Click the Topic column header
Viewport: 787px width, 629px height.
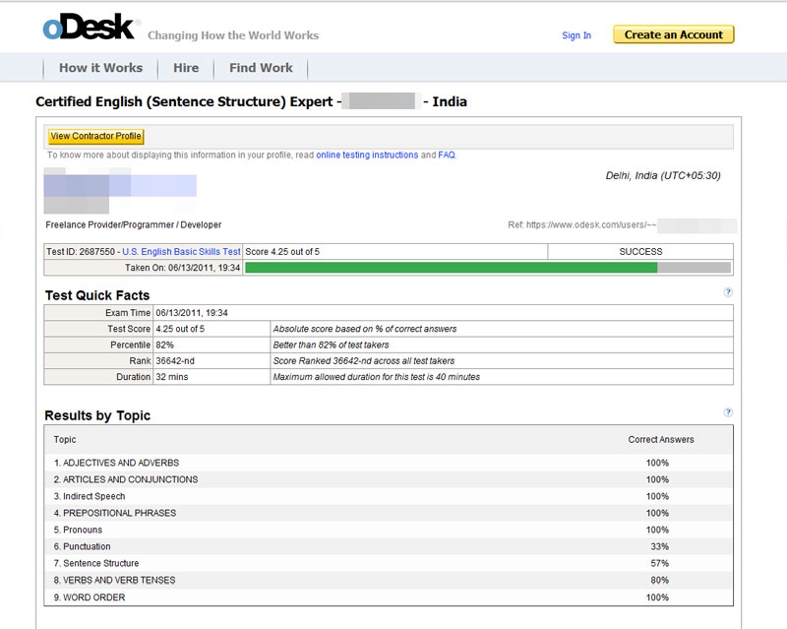[x=65, y=440]
